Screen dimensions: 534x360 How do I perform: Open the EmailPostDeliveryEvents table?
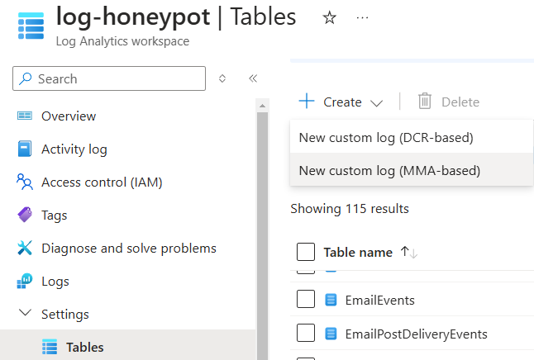click(x=416, y=334)
